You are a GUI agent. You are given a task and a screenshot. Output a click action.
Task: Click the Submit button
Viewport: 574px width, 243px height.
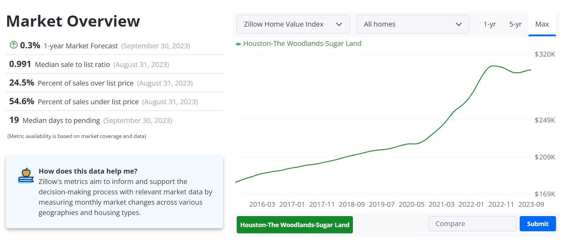pos(537,224)
